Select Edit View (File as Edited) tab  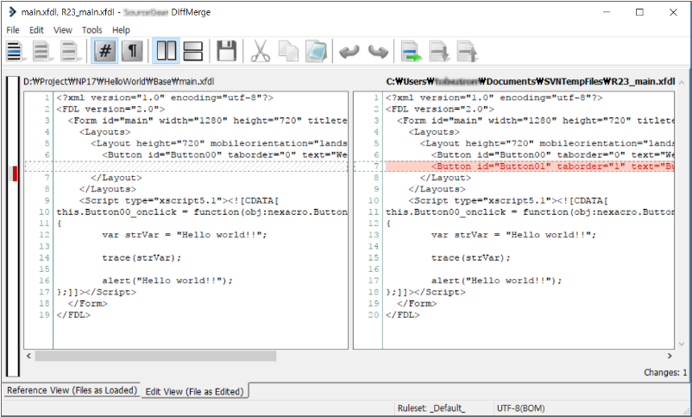pos(195,391)
